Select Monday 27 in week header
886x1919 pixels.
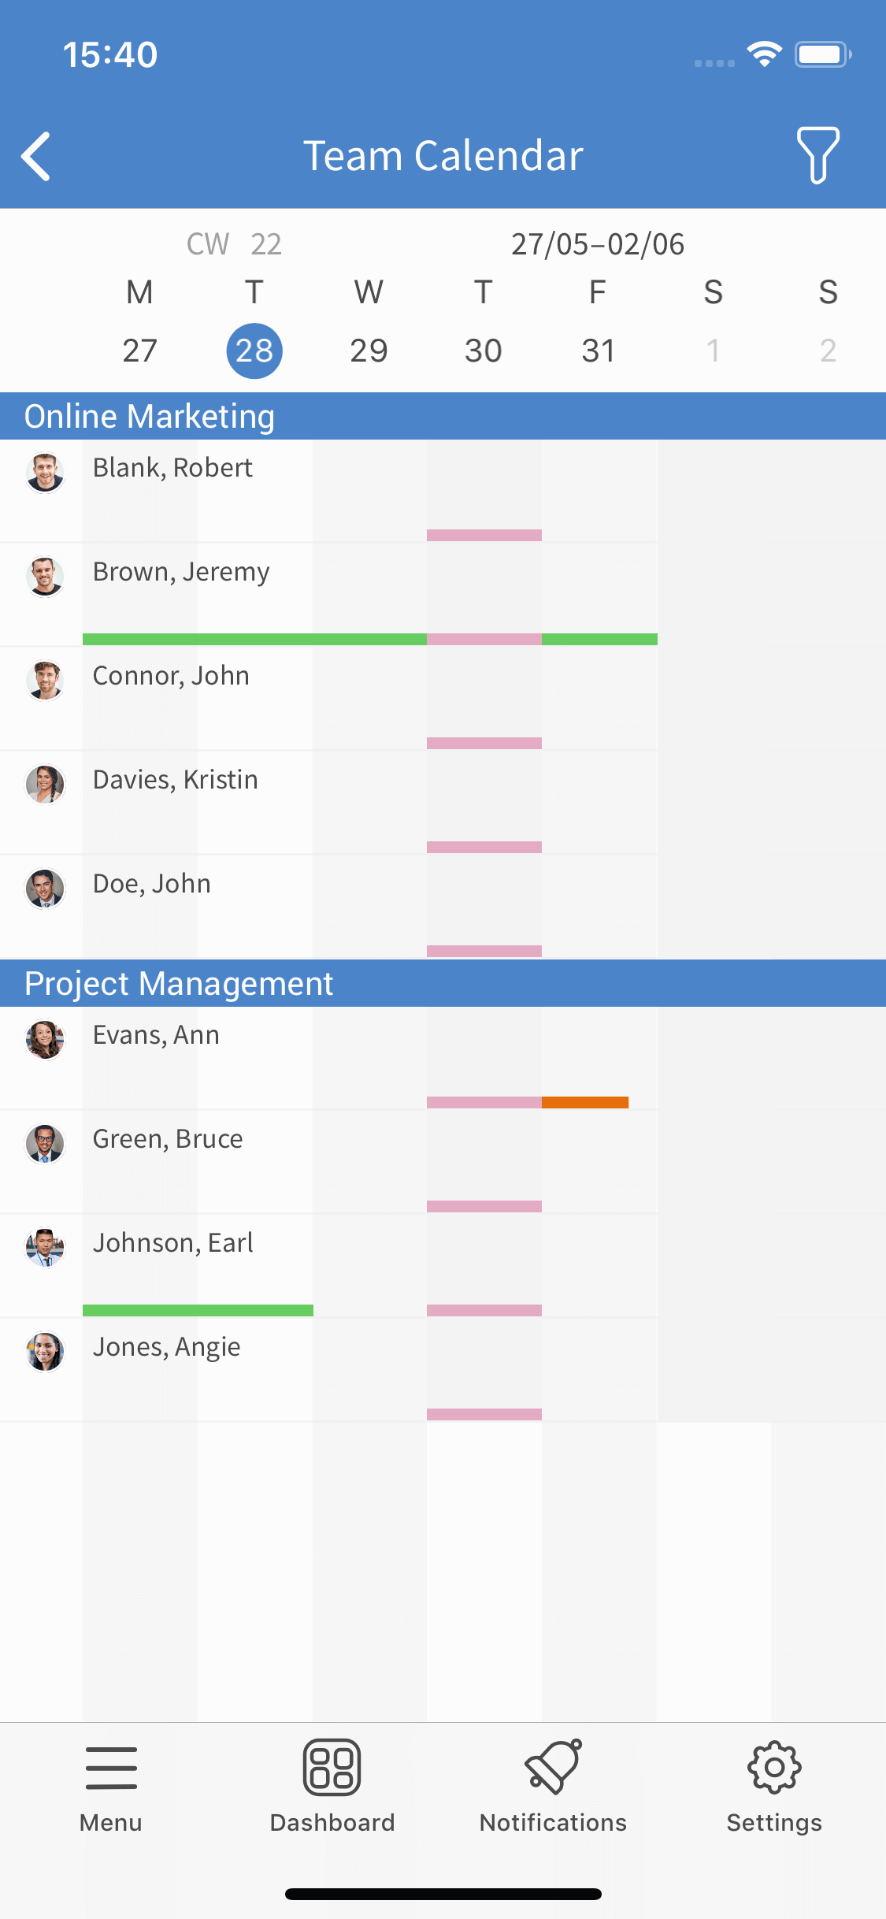[139, 350]
